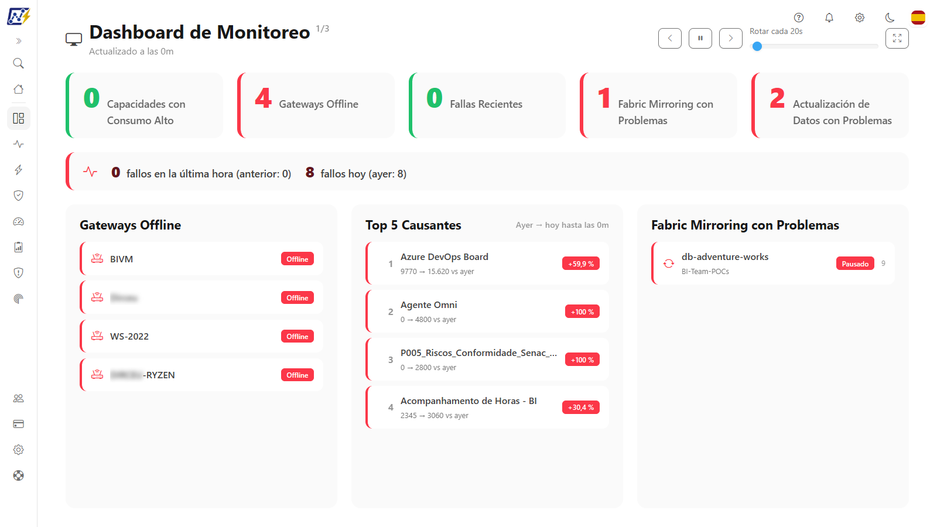Open Azure DevOps Board causante
The image size is (937, 527).
pyautogui.click(x=487, y=263)
